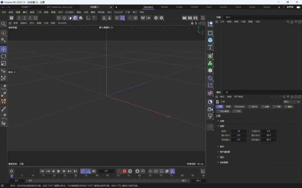The image size is (302, 188).
Task: Select the Move tool in left toolbar
Action: coord(4,49)
